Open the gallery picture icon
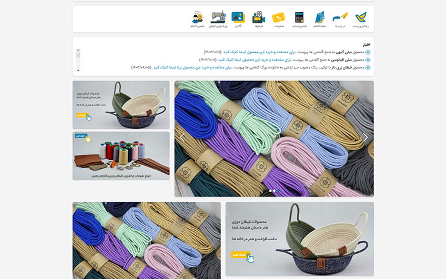Screen dimensions: 446x279 (238, 17)
